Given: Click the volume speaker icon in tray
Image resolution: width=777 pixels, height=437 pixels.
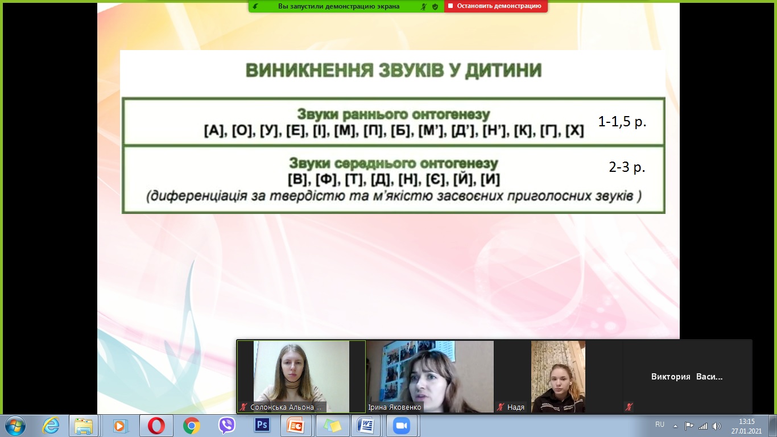Looking at the screenshot, I should click(x=716, y=426).
